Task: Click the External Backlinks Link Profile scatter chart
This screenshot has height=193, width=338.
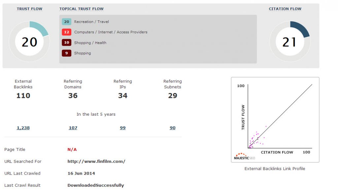Action: pyautogui.click(x=275, y=119)
